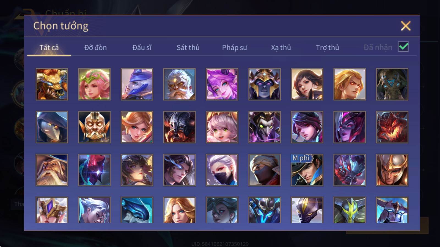The image size is (440, 247).
Task: Pick the purple-haired girl with horns
Action: click(222, 84)
